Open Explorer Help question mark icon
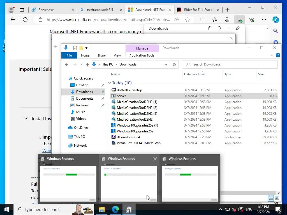The image size is (287, 215). [x=278, y=55]
